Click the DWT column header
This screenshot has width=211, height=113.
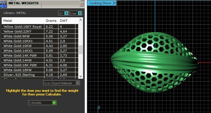pos(67,21)
